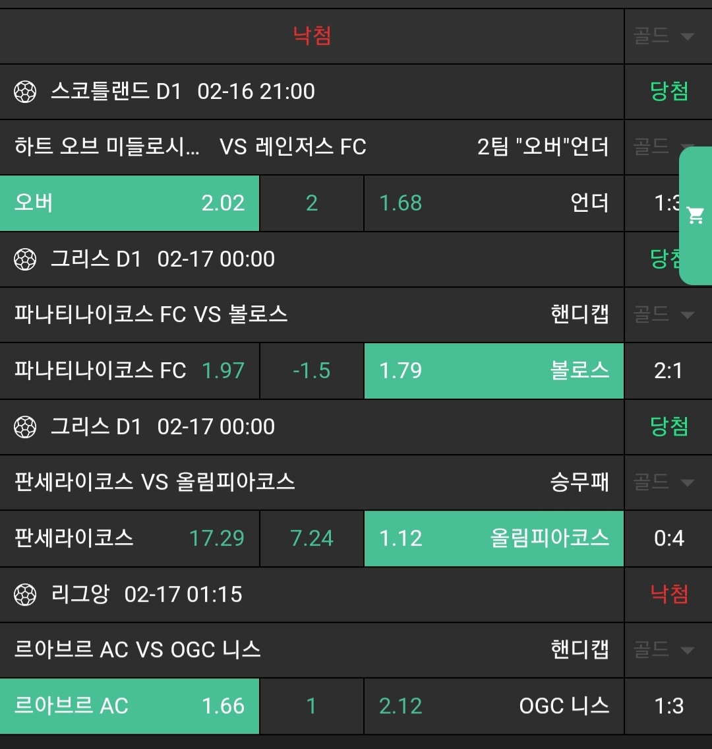Pick 파나티나이코스 FC at 1.97 odds
The image size is (712, 749).
(x=130, y=371)
